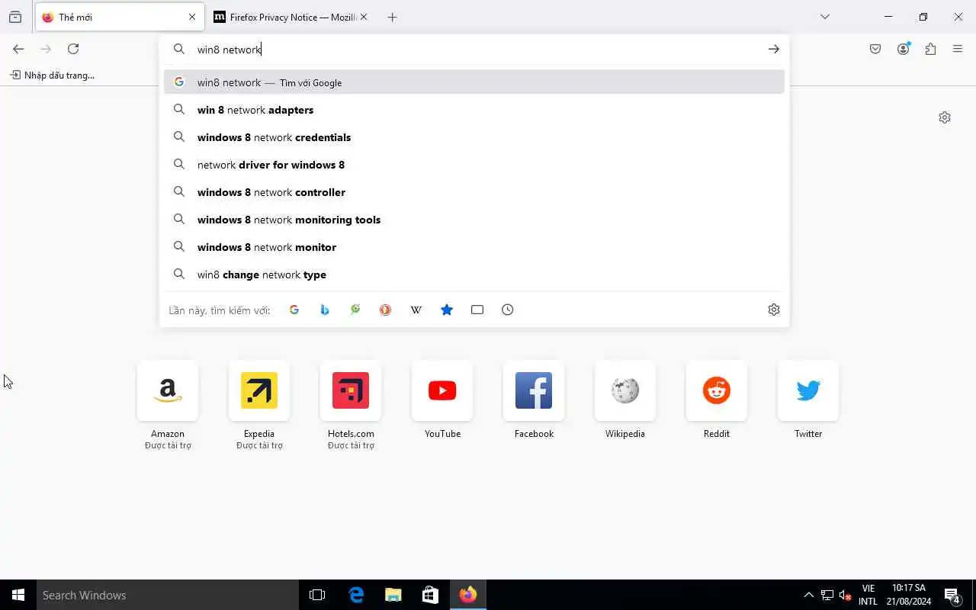Open the Firefox View icon in tab strip
This screenshot has width=976, height=610.
point(15,17)
